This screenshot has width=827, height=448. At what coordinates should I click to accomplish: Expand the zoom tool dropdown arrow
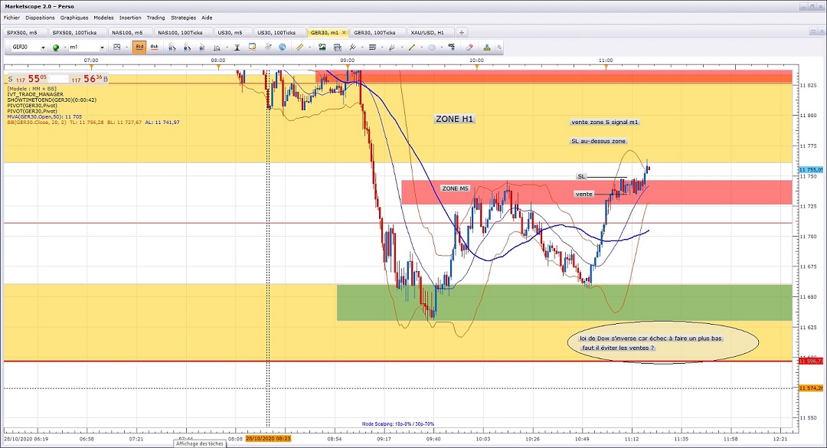pos(227,47)
